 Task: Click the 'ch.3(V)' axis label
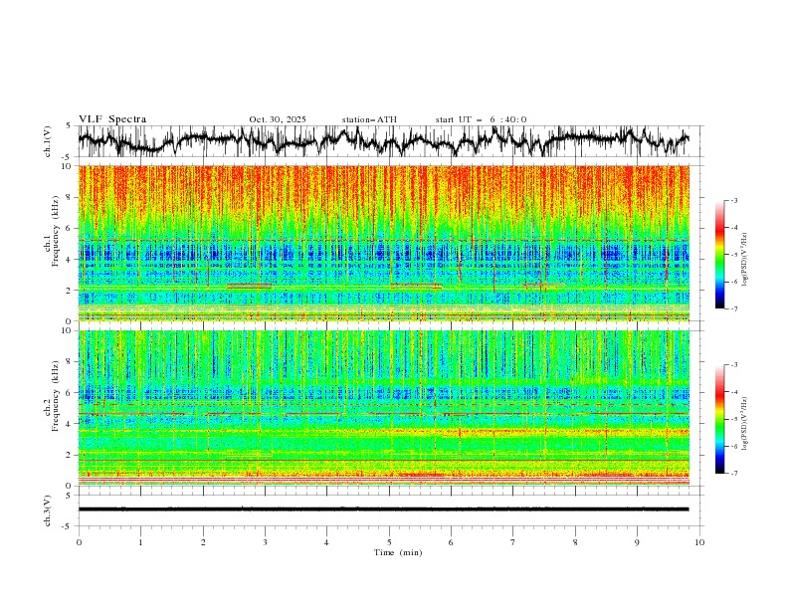pyautogui.click(x=48, y=510)
